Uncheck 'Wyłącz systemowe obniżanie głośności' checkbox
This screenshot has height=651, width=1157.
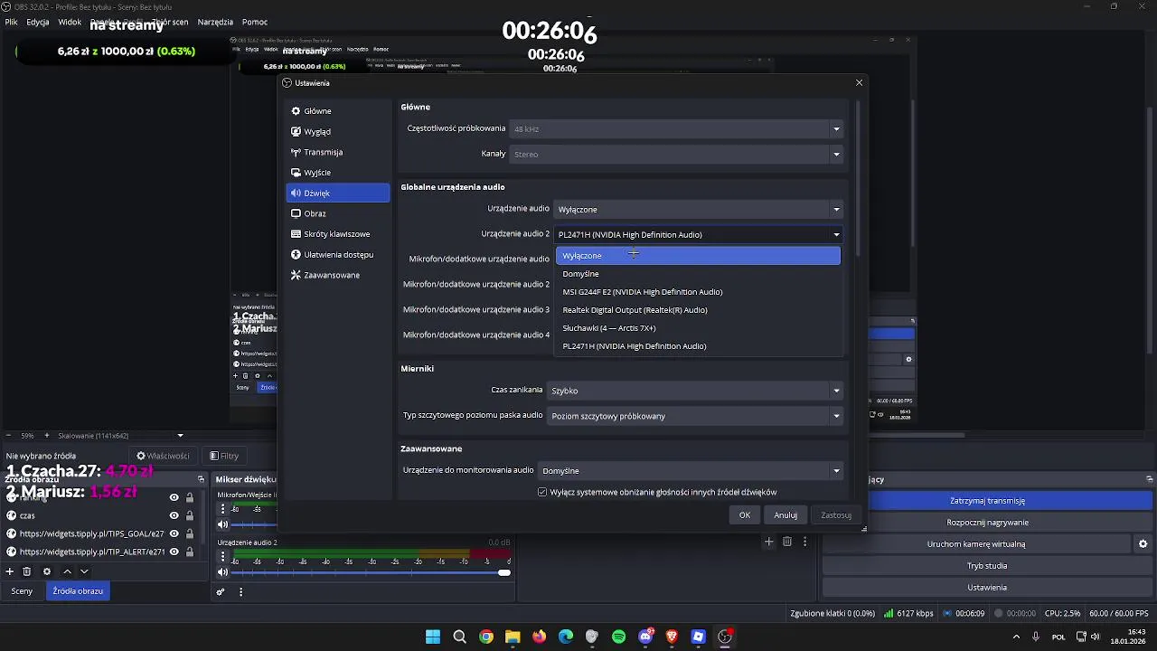point(542,492)
